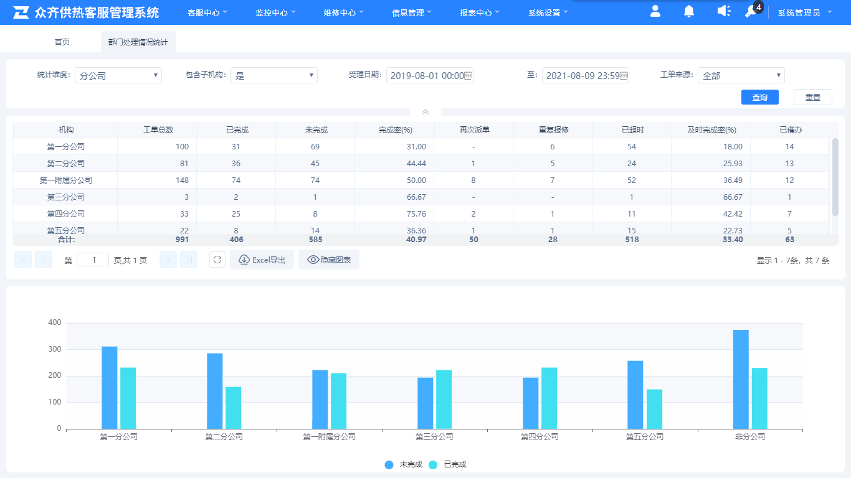Image resolution: width=851 pixels, height=478 pixels.
Task: Switch to 首页 tab
Action: (62, 42)
